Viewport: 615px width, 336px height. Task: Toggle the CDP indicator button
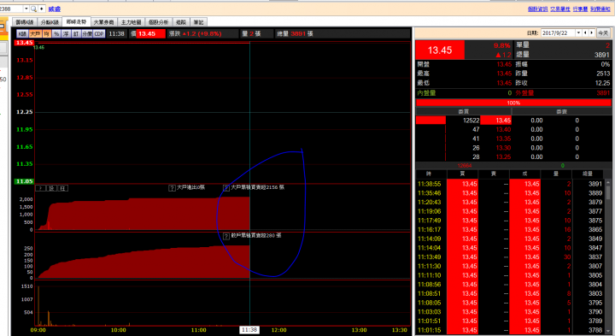99,33
